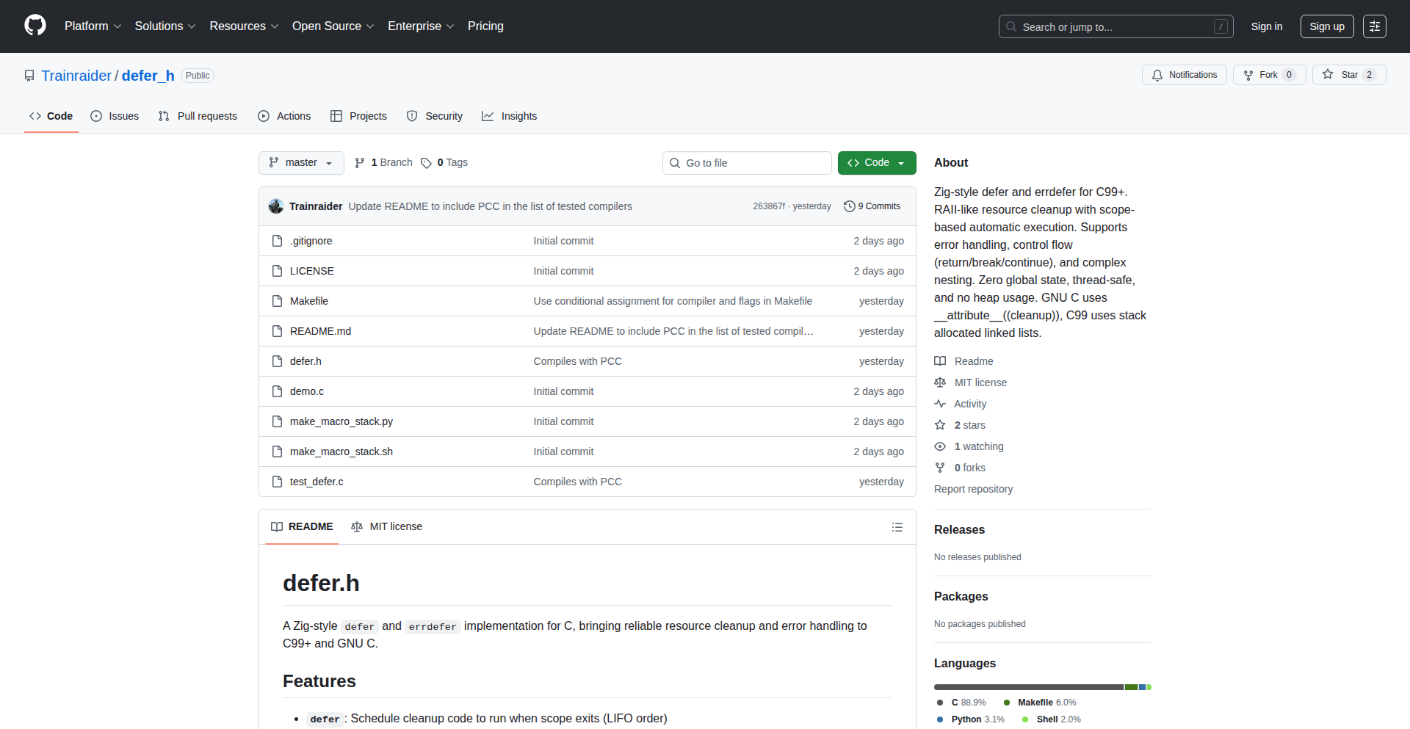Click the Notifications button
The image size is (1410, 729).
1184,75
